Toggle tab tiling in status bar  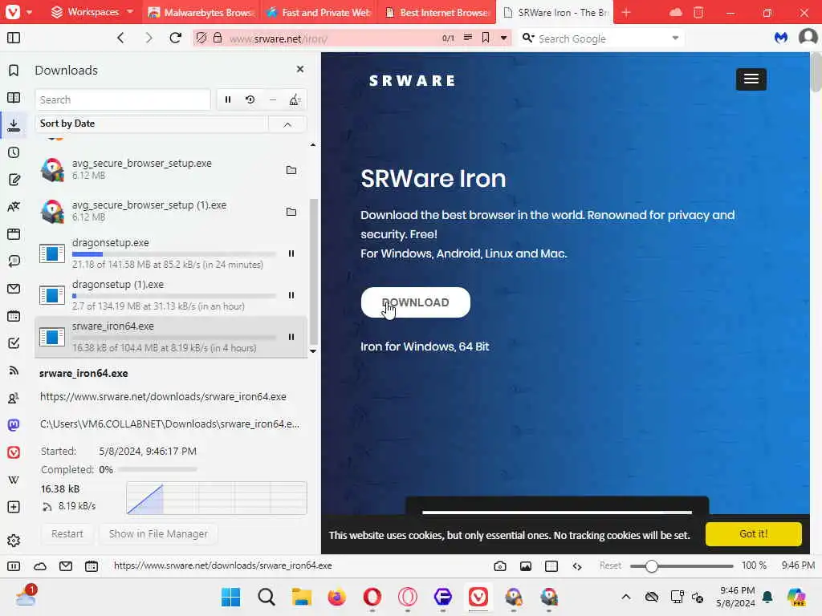tap(551, 565)
